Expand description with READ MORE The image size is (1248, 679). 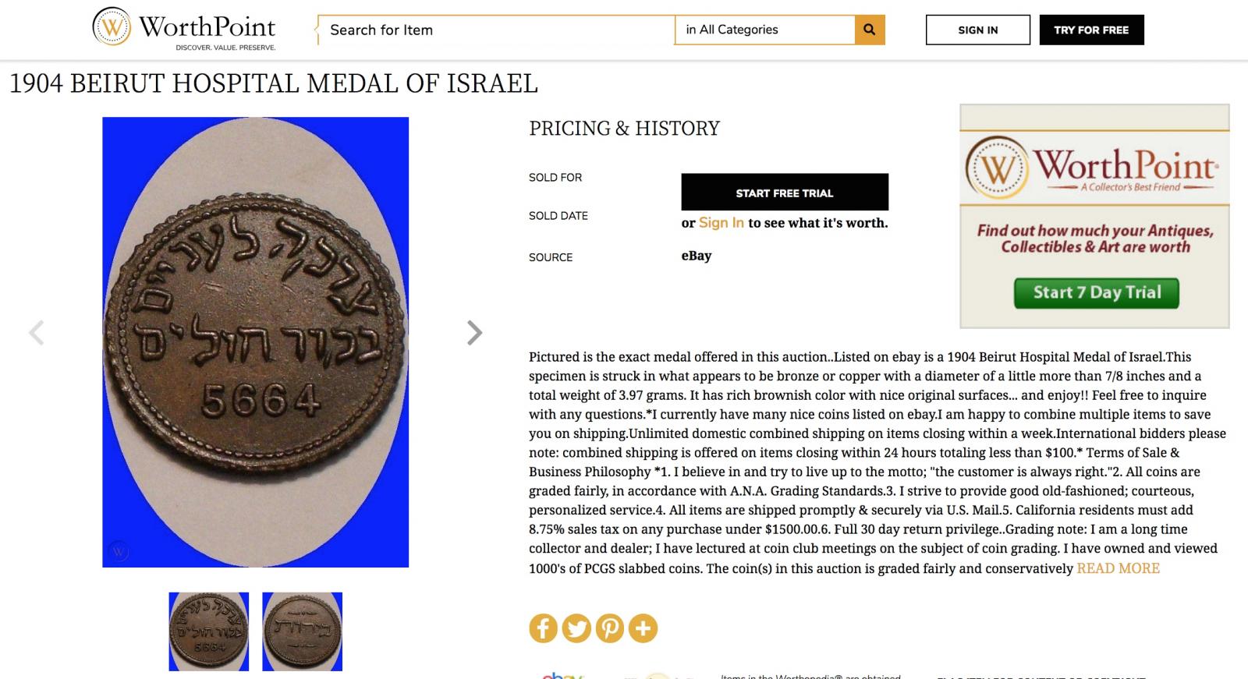coord(1118,568)
